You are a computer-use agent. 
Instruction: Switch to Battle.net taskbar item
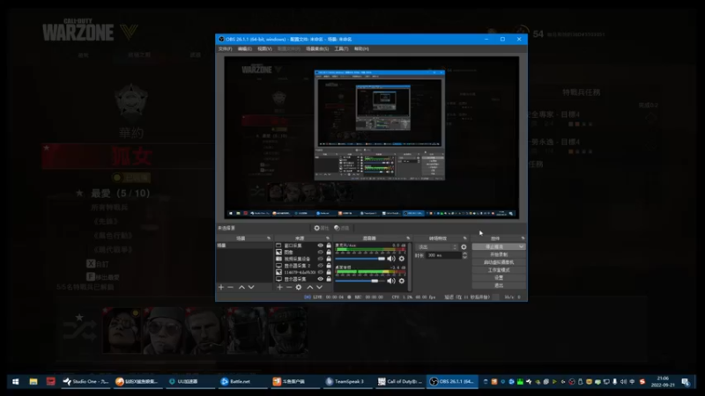click(243, 382)
